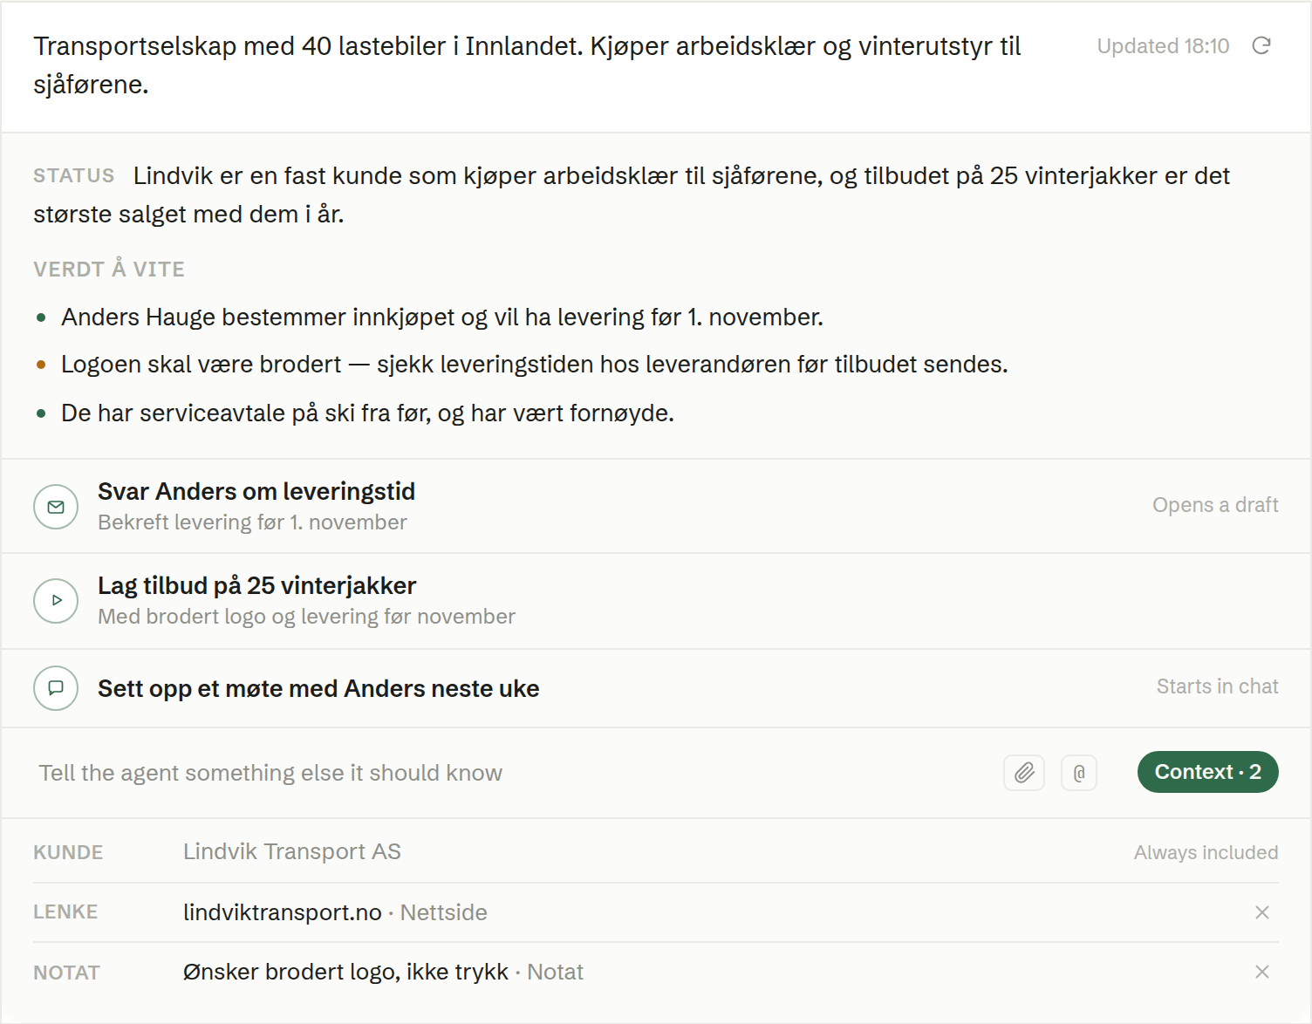Select Sett opp et møte med Anders
The height and width of the screenshot is (1024, 1312).
pyautogui.click(x=656, y=688)
